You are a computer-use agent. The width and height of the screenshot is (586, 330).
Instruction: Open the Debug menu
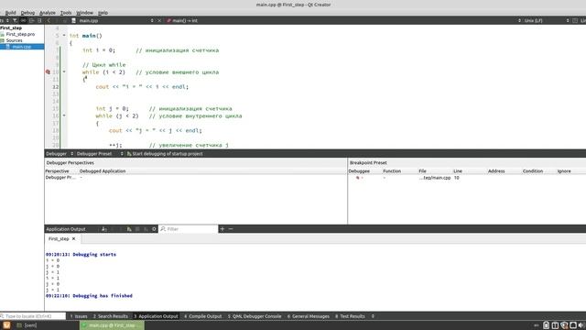(27, 13)
